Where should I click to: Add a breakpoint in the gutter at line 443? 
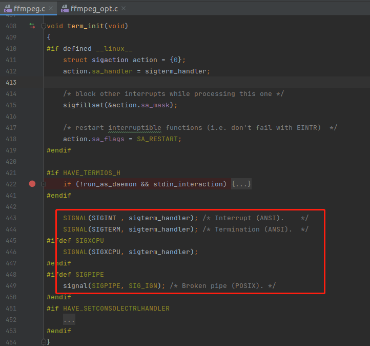click(32, 218)
